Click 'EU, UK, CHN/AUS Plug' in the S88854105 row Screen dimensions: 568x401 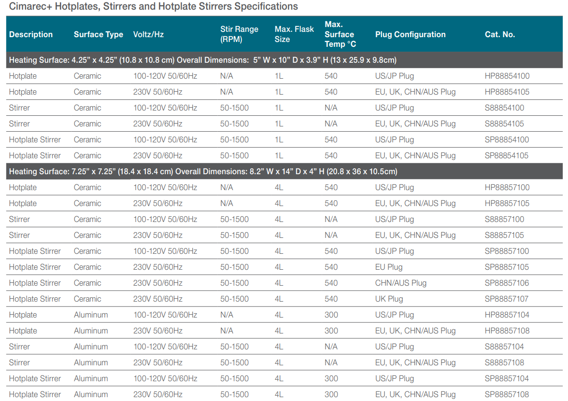point(415,124)
